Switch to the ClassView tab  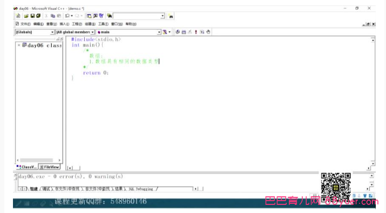[x=27, y=167]
